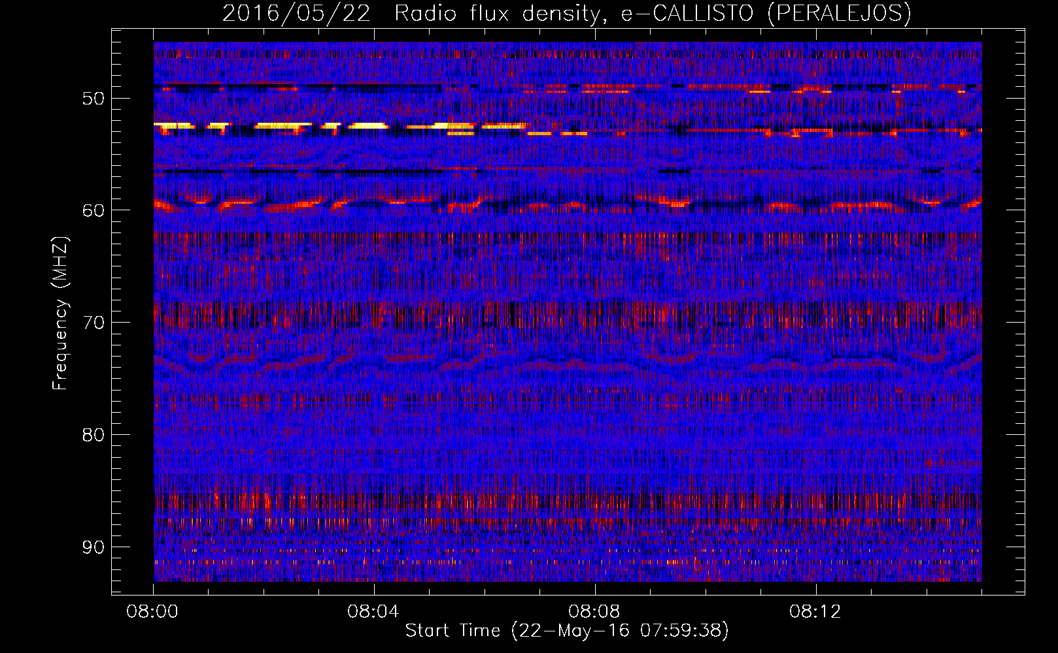1058x653 pixels.
Task: Click the 90 frequency tick label
Action: pos(94,547)
